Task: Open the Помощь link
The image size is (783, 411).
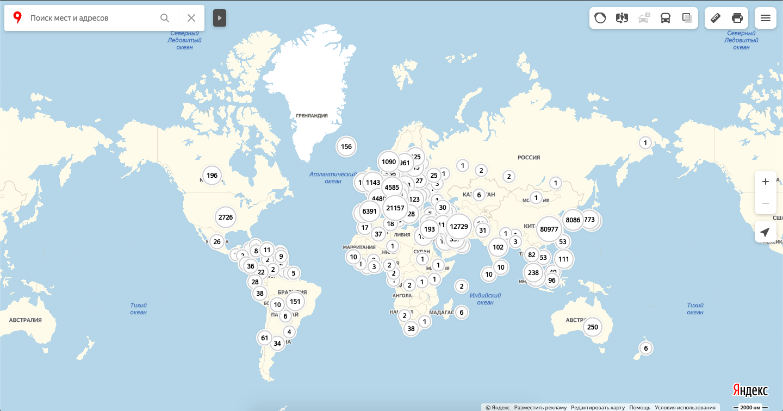Action: 639,407
